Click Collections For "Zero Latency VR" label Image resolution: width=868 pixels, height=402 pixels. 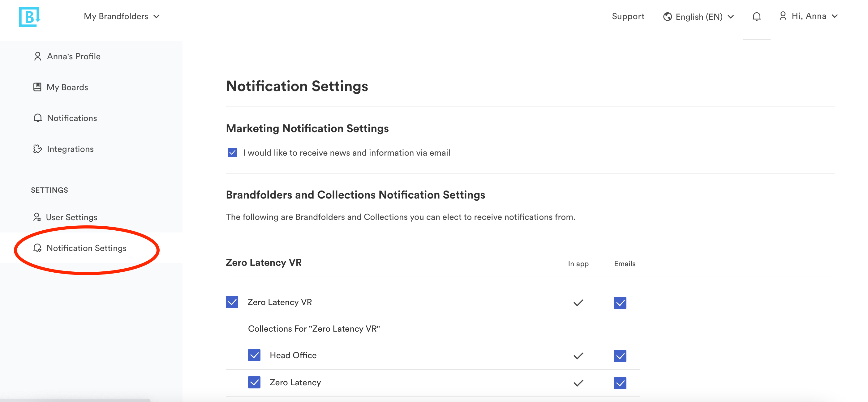pyautogui.click(x=314, y=329)
